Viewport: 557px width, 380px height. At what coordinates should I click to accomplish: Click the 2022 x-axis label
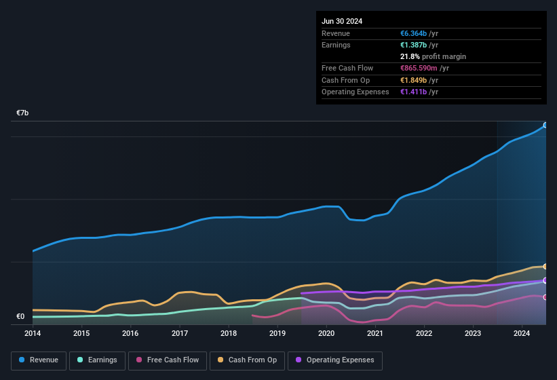424,333
